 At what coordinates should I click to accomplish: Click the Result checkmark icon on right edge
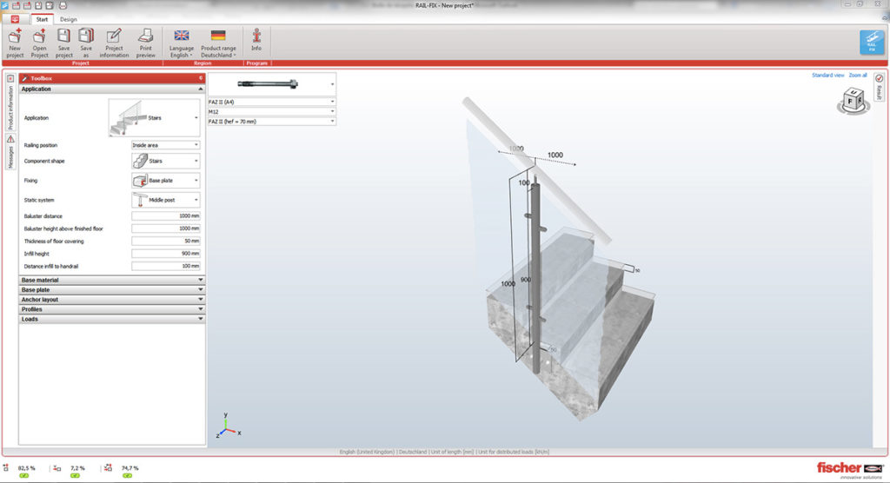[x=879, y=78]
